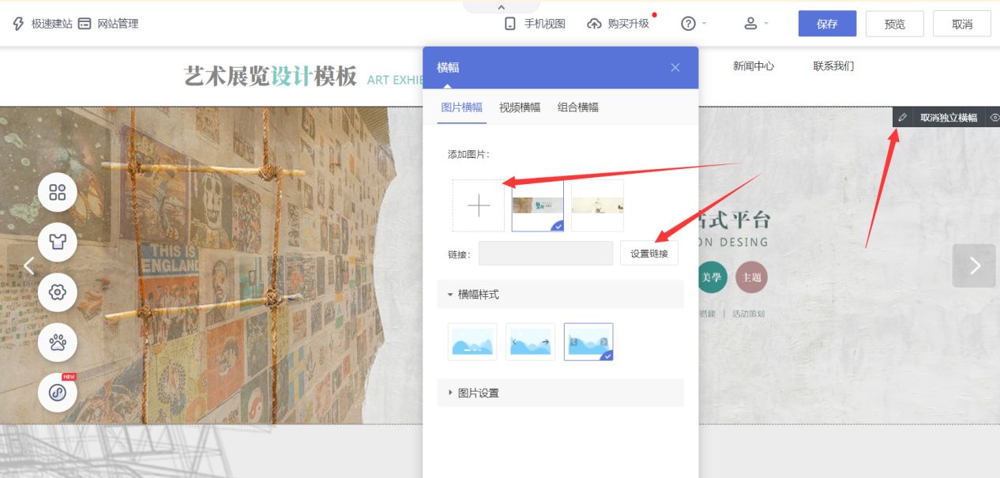Click the 保存 save button
1000x478 pixels.
(x=827, y=24)
